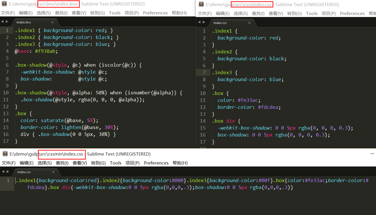Image resolution: width=376 pixels, height=215 pixels.
Task: Select index.css tab in the cssmin window
Action: pyautogui.click(x=24, y=172)
